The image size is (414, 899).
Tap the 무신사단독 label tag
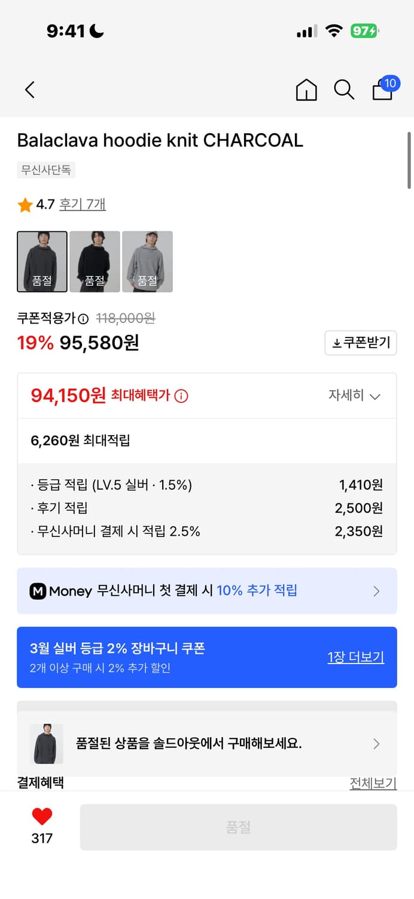click(x=45, y=170)
